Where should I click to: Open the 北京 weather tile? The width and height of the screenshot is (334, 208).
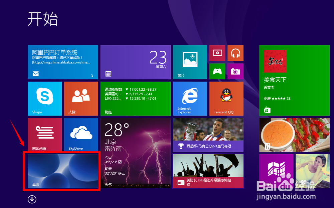(x=136, y=153)
